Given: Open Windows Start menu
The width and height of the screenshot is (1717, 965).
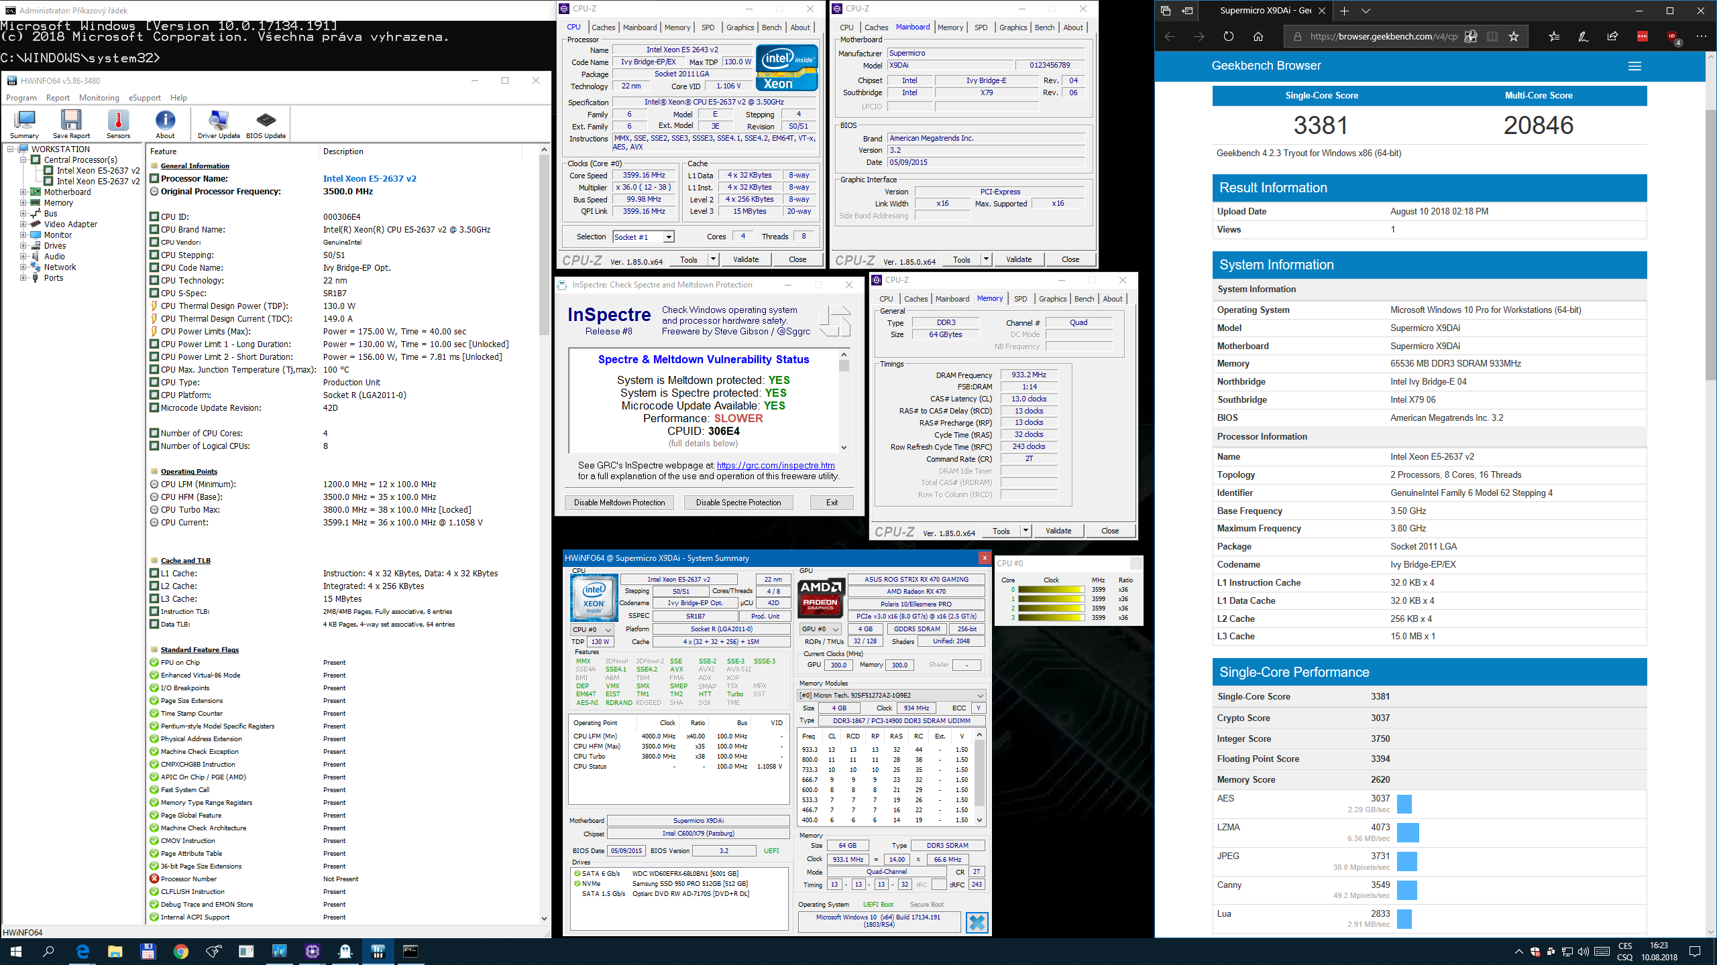Looking at the screenshot, I should coord(16,951).
